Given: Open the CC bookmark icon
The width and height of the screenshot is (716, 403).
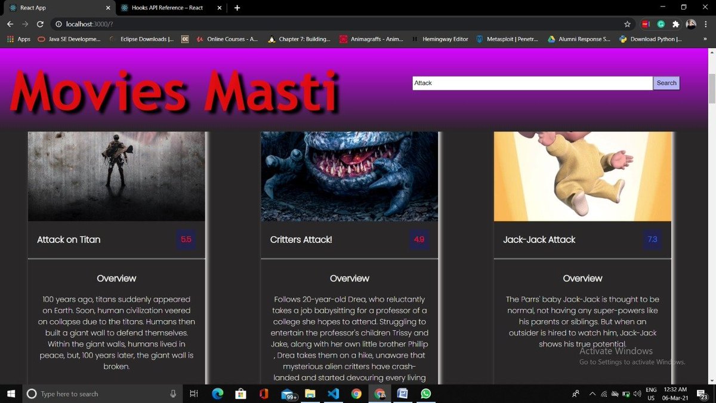Looking at the screenshot, I should [185, 39].
